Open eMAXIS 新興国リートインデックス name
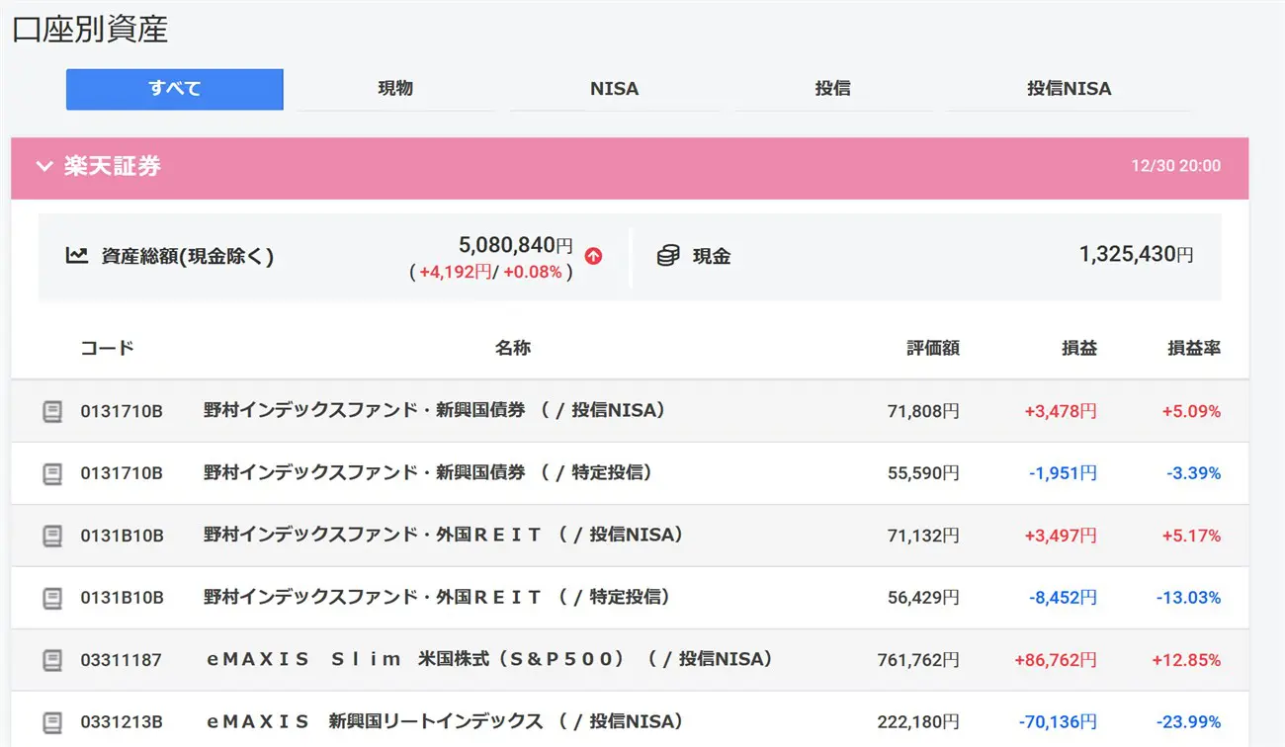The width and height of the screenshot is (1285, 747). 446,721
